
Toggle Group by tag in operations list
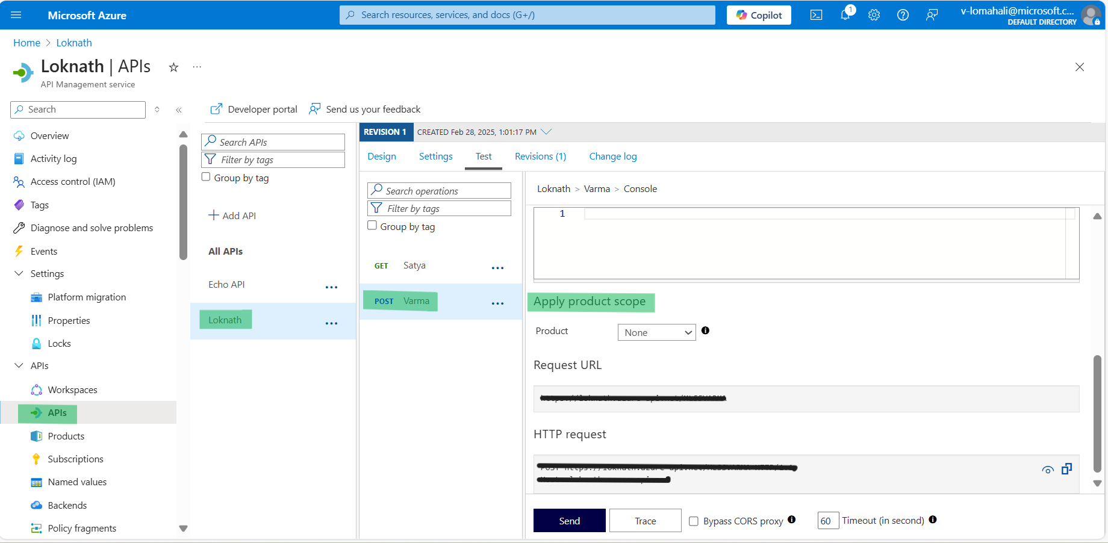tap(372, 225)
